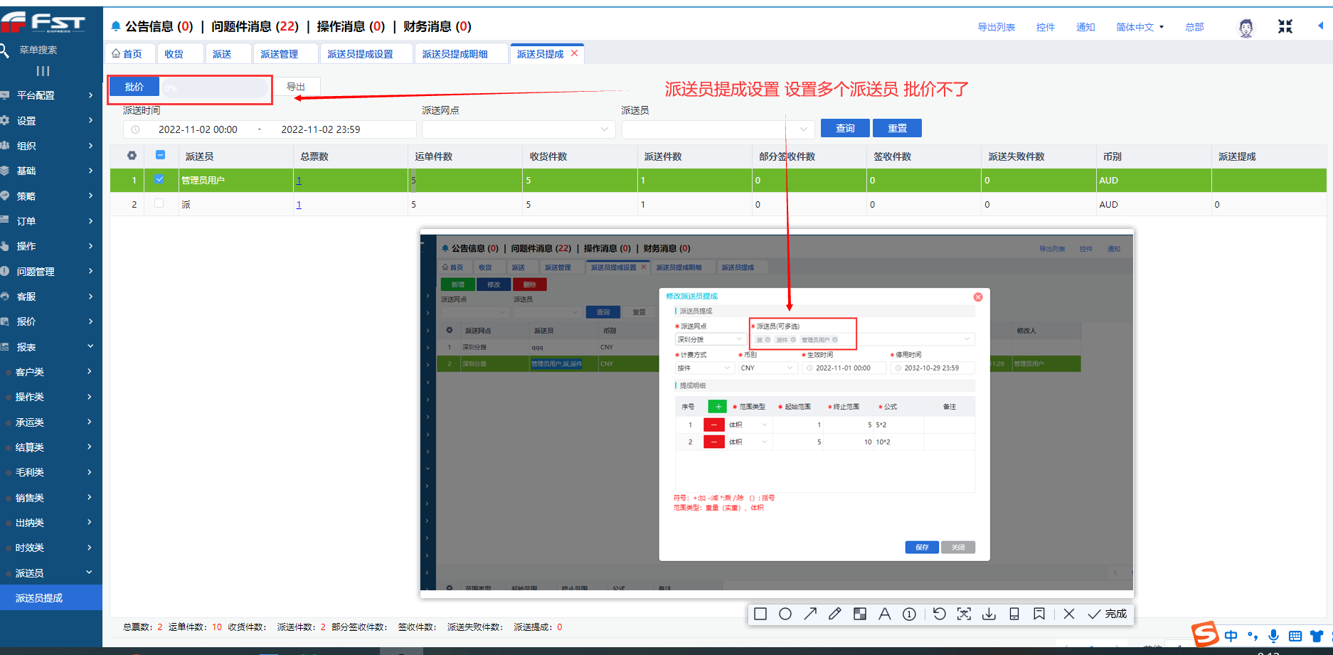Click the 0% pricing progress bar
The height and width of the screenshot is (655, 1333).
point(215,87)
